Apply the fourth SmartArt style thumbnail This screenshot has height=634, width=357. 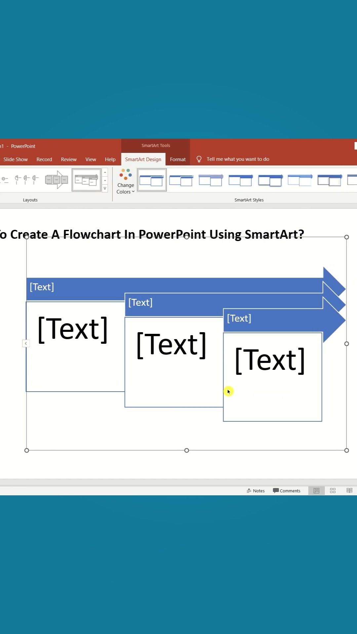point(241,180)
